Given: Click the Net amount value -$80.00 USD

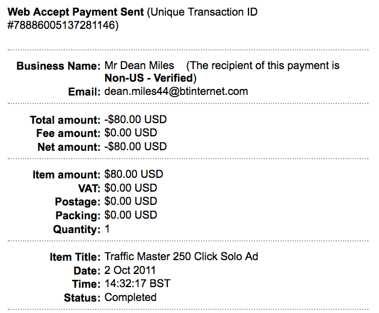Looking at the screenshot, I should tap(135, 147).
